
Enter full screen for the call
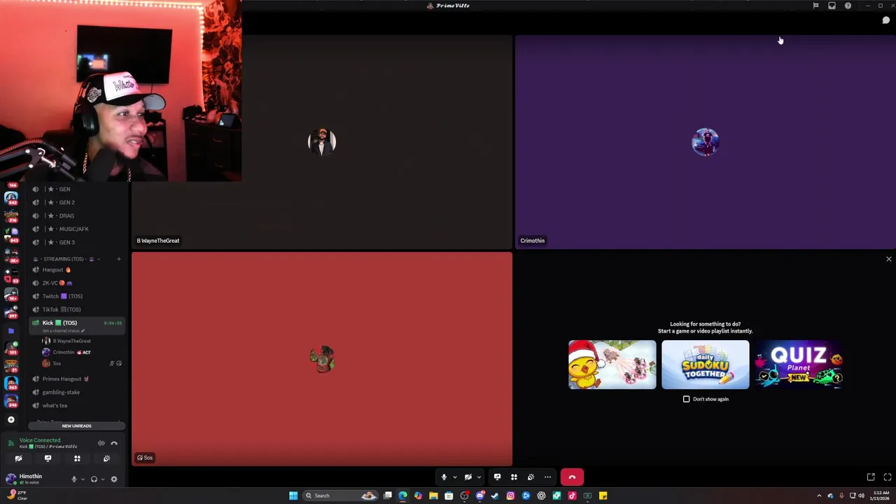887,477
